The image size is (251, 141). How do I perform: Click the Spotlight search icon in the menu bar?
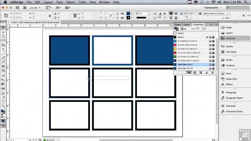246,2
